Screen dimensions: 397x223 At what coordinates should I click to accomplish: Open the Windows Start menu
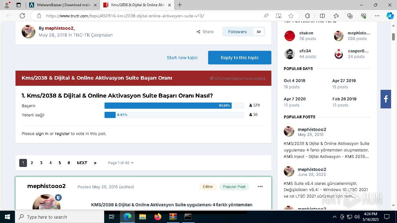(x=7, y=217)
